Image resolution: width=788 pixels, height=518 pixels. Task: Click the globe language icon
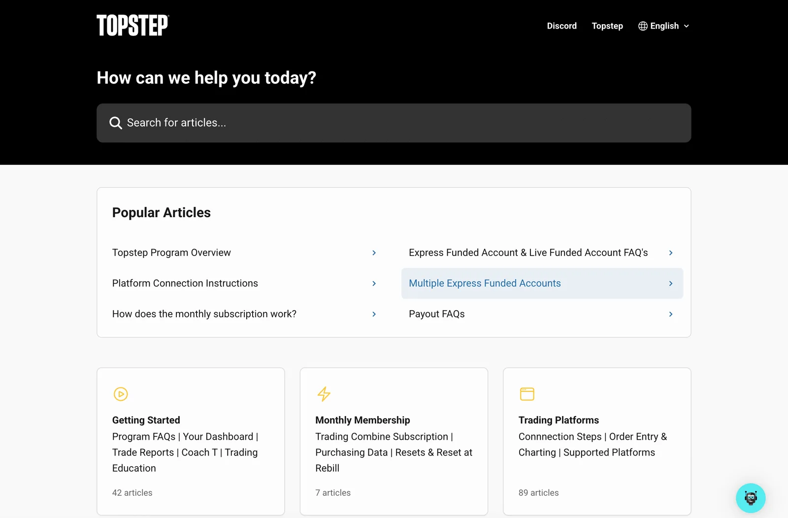pos(643,26)
